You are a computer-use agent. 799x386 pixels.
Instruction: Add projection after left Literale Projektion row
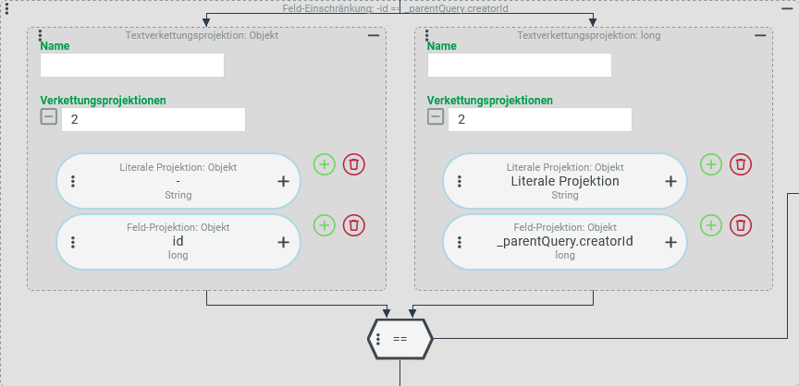[324, 164]
